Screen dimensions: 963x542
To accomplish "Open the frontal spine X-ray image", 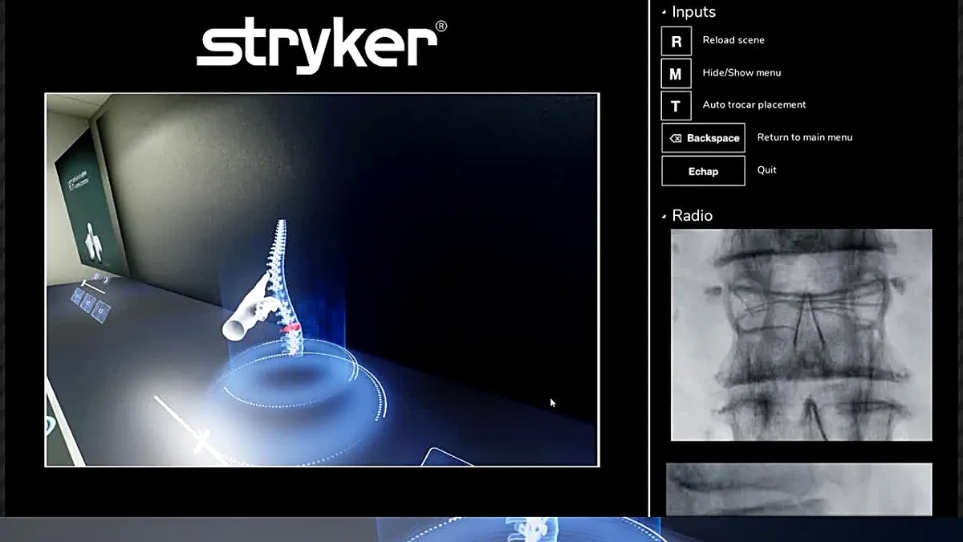I will 801,335.
